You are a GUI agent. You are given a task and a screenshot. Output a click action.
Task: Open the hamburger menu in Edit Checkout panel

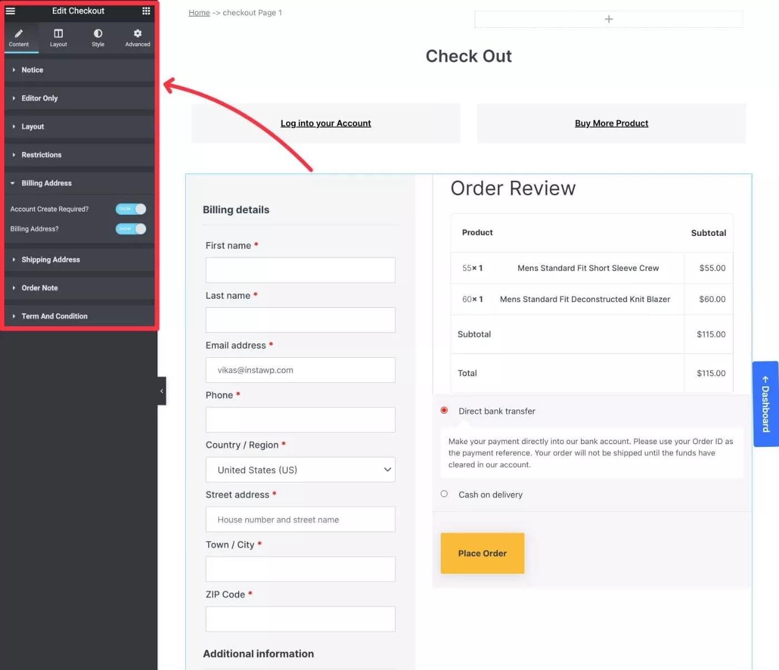(x=10, y=11)
